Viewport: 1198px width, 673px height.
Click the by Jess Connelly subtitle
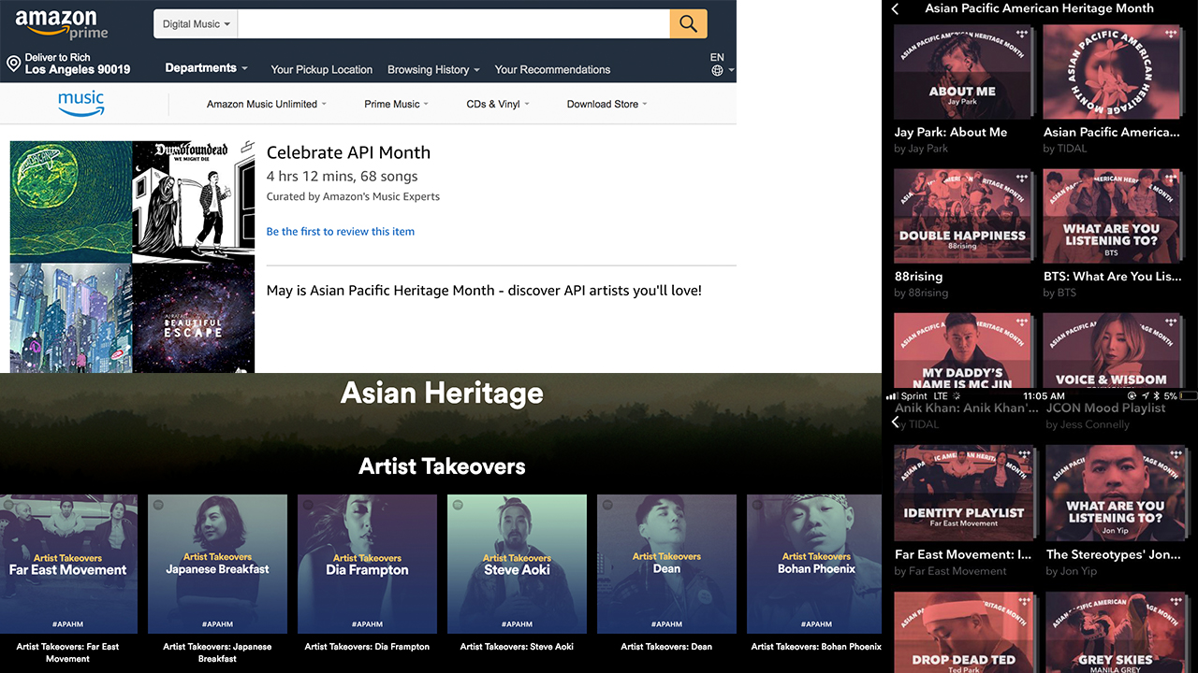click(x=1088, y=424)
